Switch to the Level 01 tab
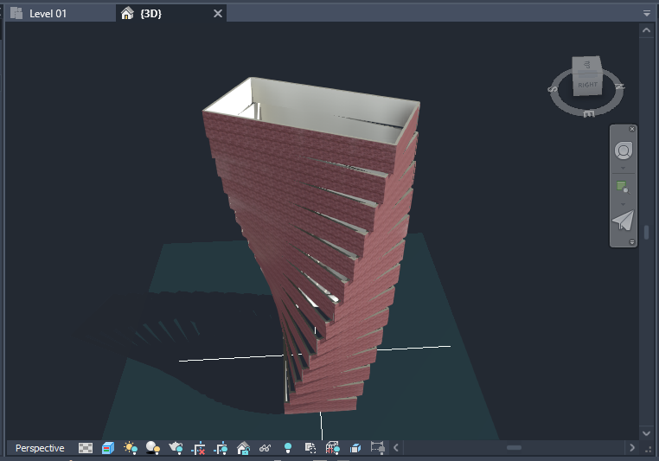The width and height of the screenshot is (659, 461). click(48, 13)
